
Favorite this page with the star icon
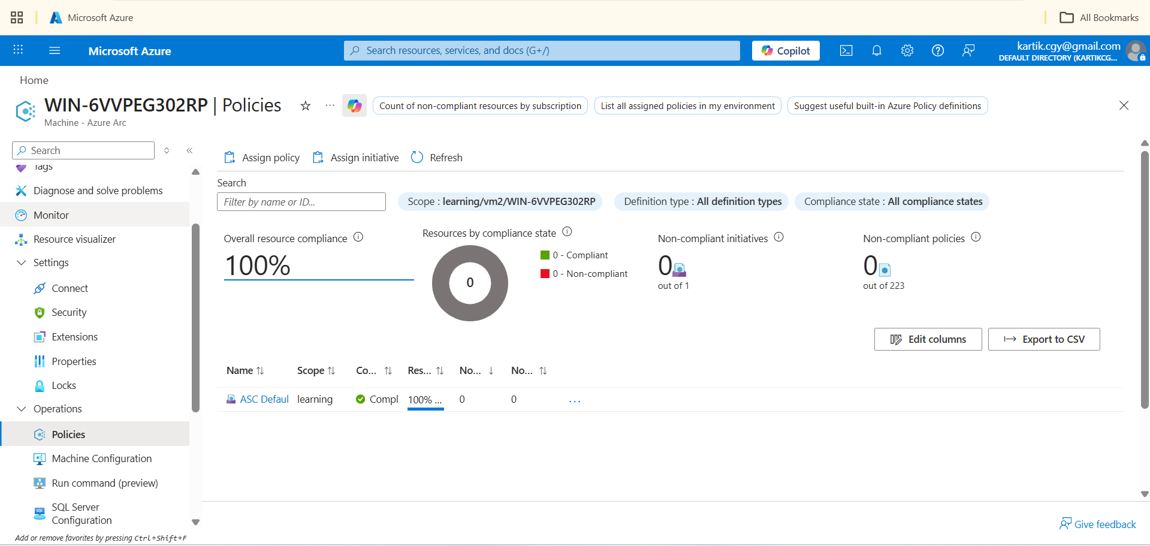[306, 105]
